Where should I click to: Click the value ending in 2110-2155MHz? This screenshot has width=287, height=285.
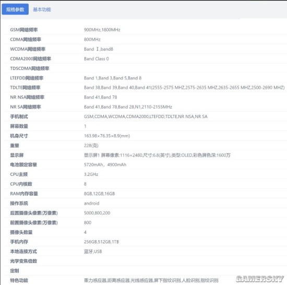[x=128, y=107]
